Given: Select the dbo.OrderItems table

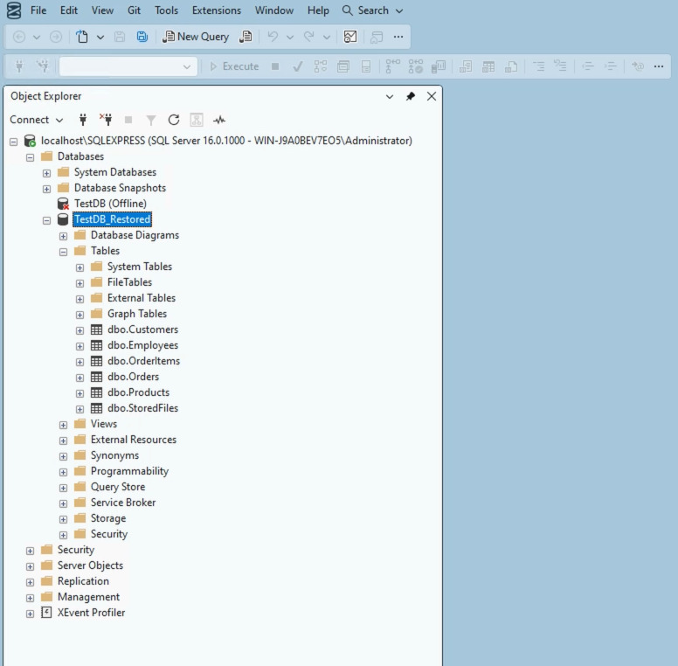Looking at the screenshot, I should pyautogui.click(x=143, y=361).
